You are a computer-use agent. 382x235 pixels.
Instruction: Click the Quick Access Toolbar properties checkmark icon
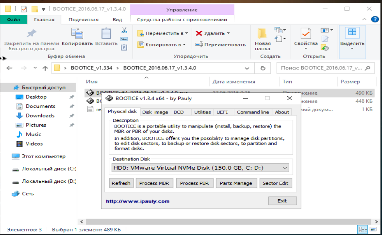[x=24, y=9]
